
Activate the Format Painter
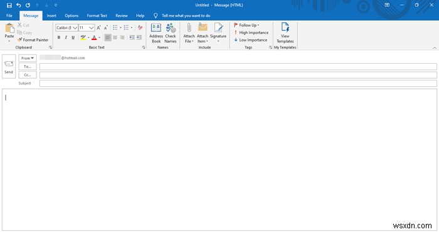tap(33, 40)
